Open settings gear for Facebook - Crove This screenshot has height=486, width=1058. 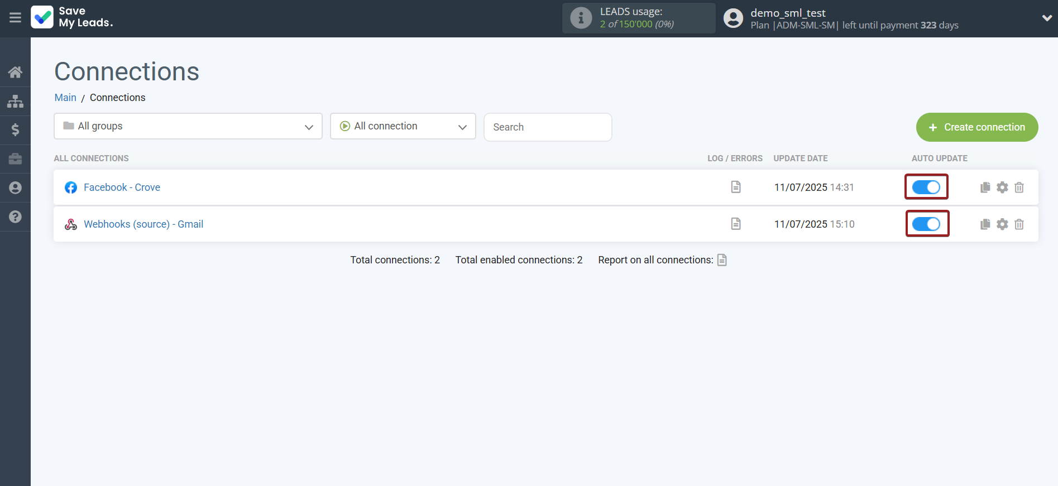(1002, 187)
